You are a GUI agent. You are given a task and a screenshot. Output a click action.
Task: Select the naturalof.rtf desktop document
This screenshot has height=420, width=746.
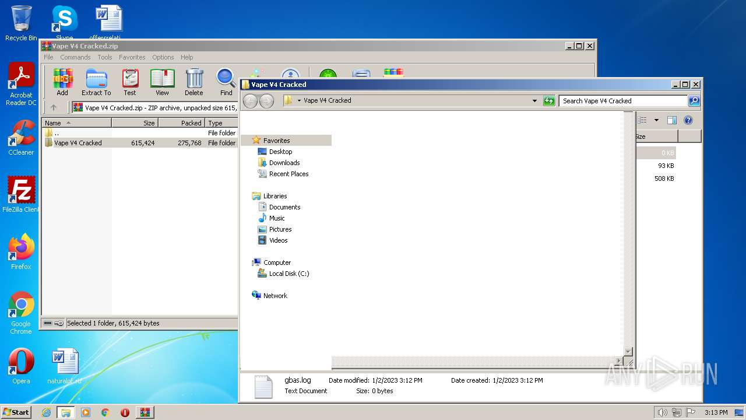pyautogui.click(x=65, y=366)
